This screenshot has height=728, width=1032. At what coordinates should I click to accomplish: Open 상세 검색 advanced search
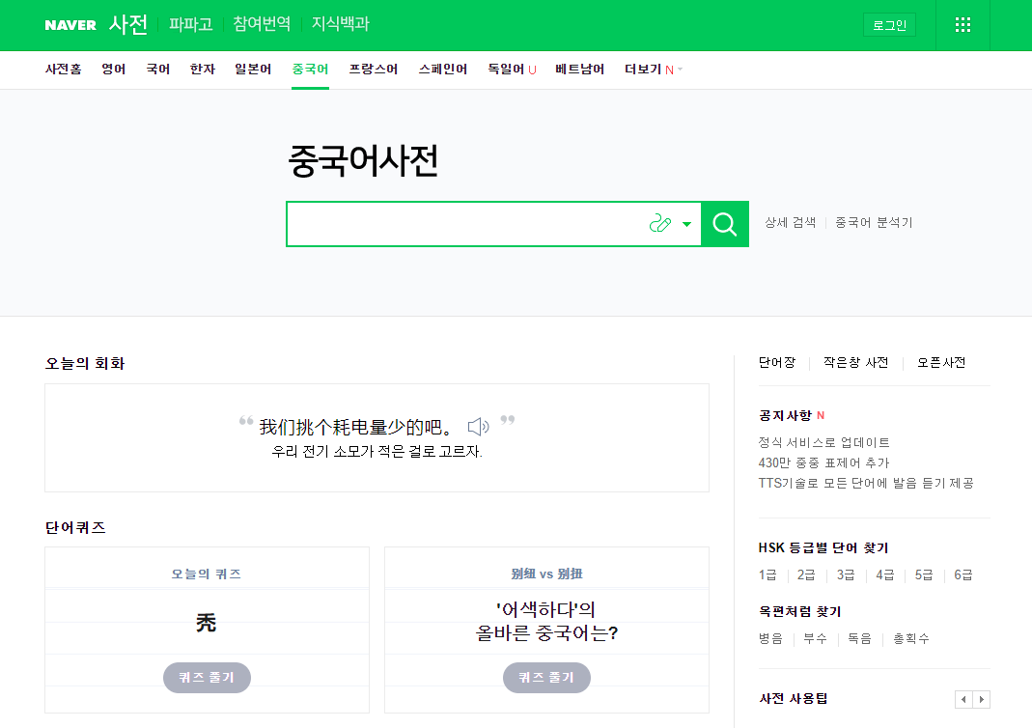[x=790, y=222]
